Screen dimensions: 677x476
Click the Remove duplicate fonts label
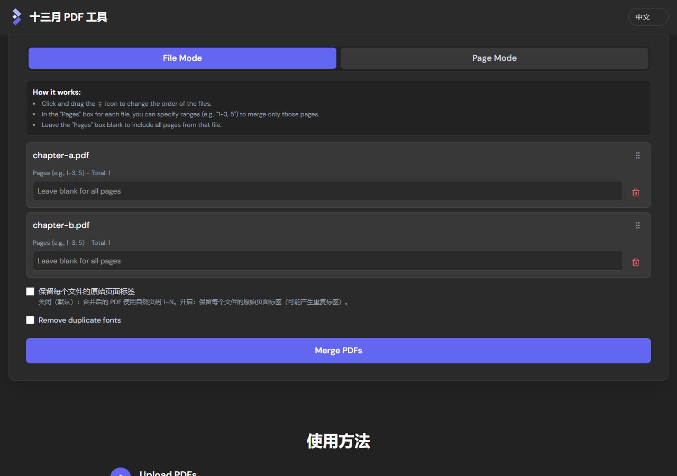point(80,320)
